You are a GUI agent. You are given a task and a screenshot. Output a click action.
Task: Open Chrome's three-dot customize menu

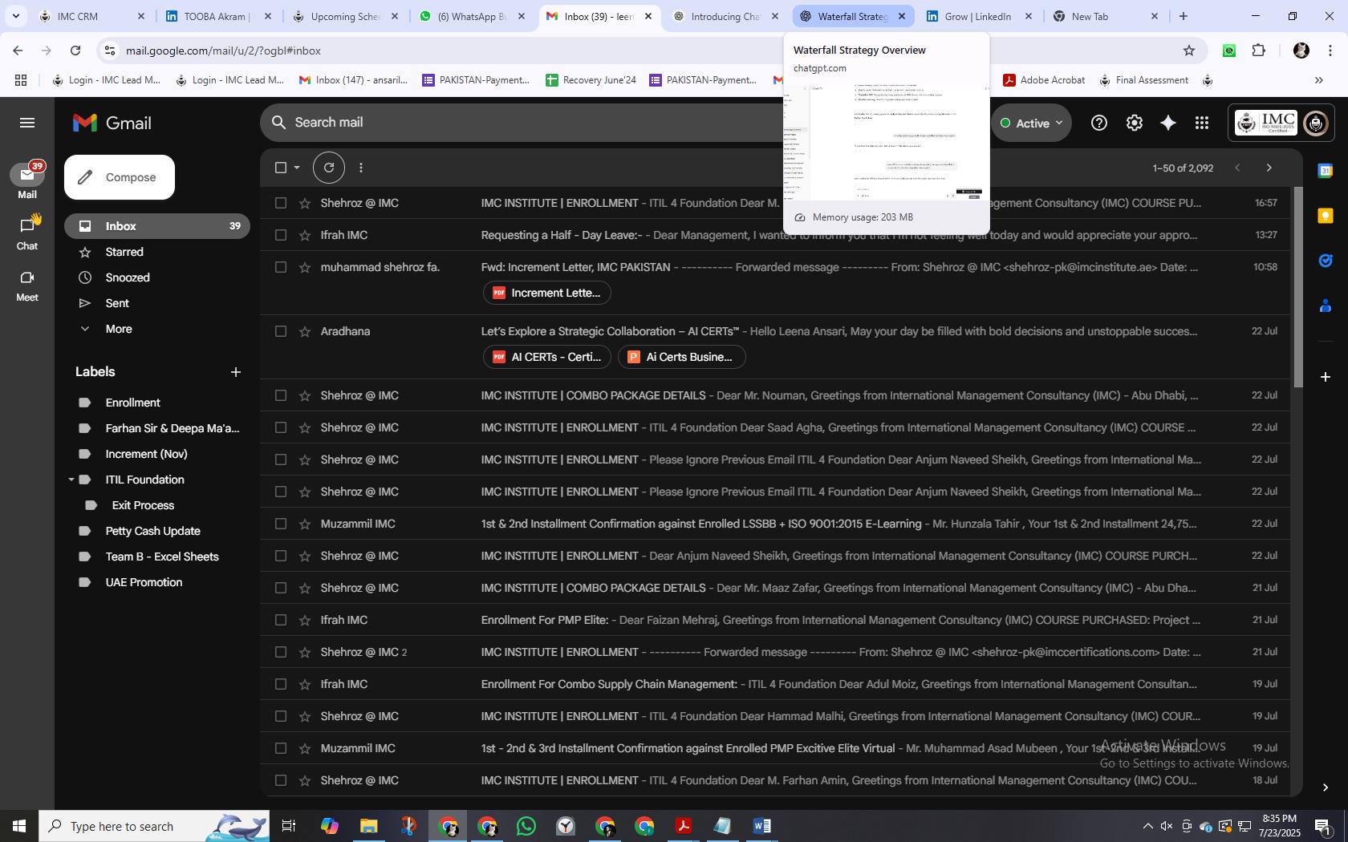tap(1330, 51)
